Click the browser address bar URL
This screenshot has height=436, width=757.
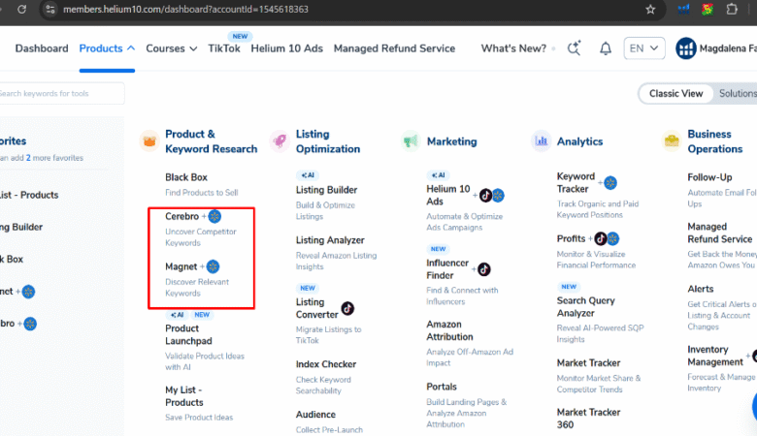click(x=185, y=9)
